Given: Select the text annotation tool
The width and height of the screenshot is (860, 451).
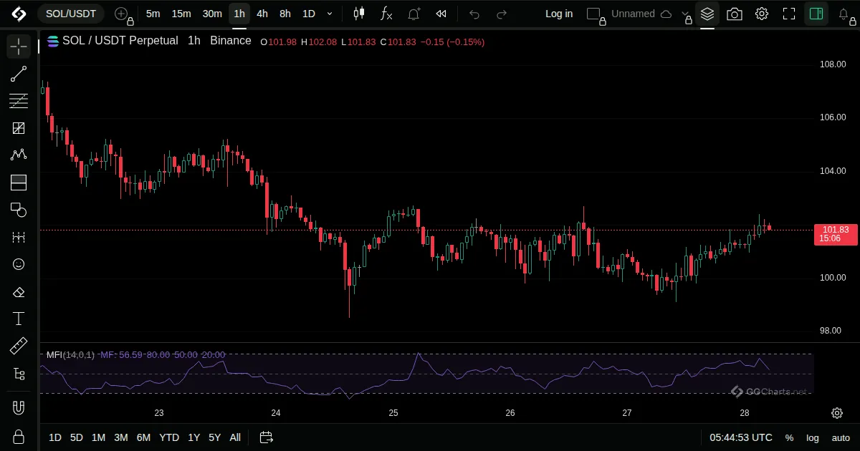Looking at the screenshot, I should (19, 319).
